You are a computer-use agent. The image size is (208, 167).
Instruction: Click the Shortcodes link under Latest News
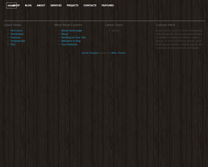(17, 34)
